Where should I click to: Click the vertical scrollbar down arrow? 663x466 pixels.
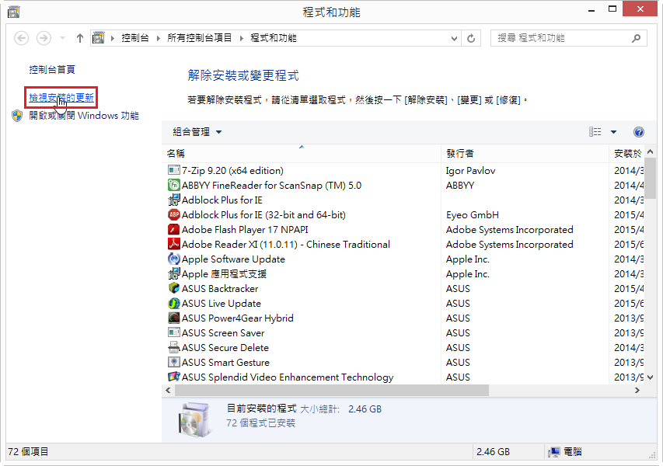point(651,377)
